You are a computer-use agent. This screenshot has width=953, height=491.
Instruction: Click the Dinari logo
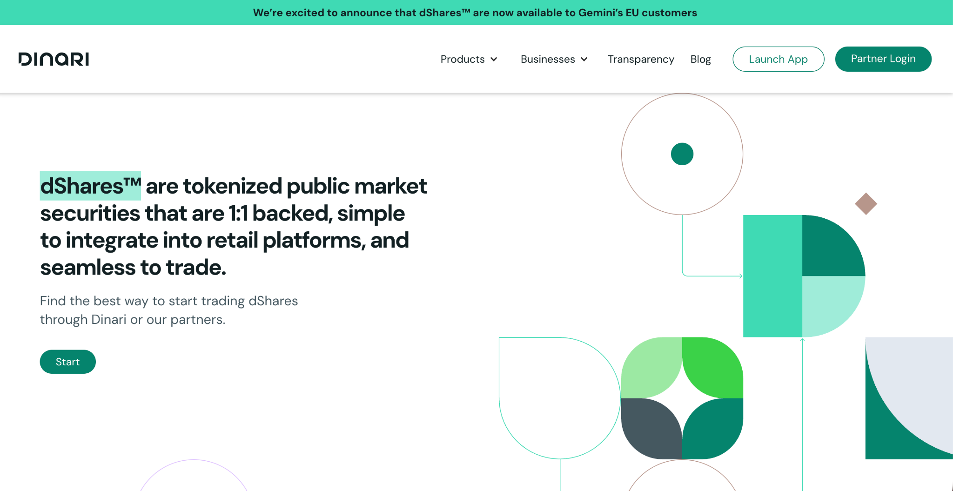pyautogui.click(x=54, y=59)
